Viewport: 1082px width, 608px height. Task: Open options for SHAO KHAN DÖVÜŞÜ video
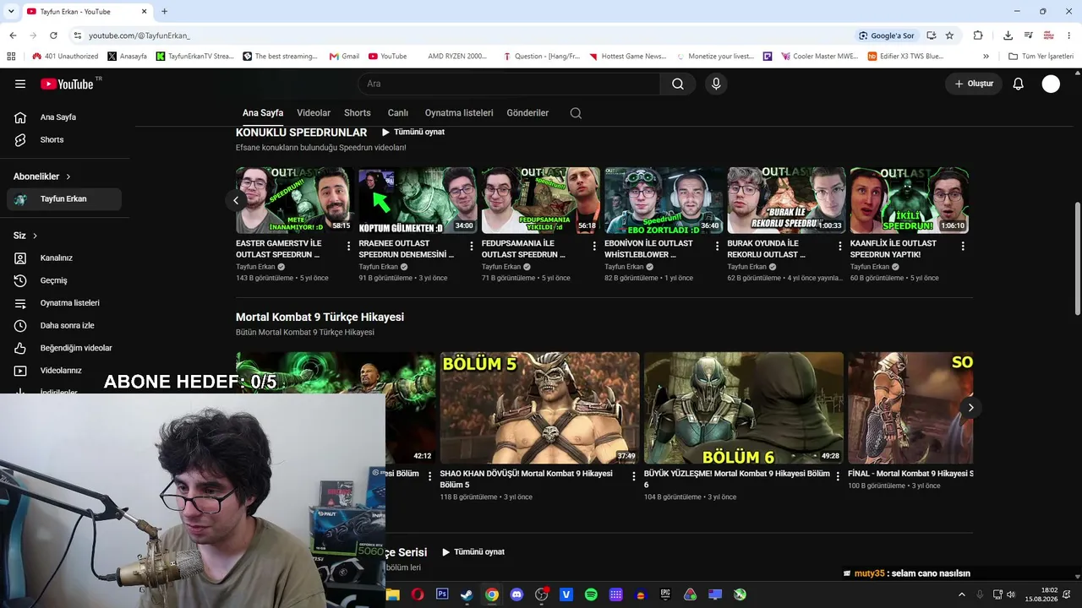tap(634, 477)
